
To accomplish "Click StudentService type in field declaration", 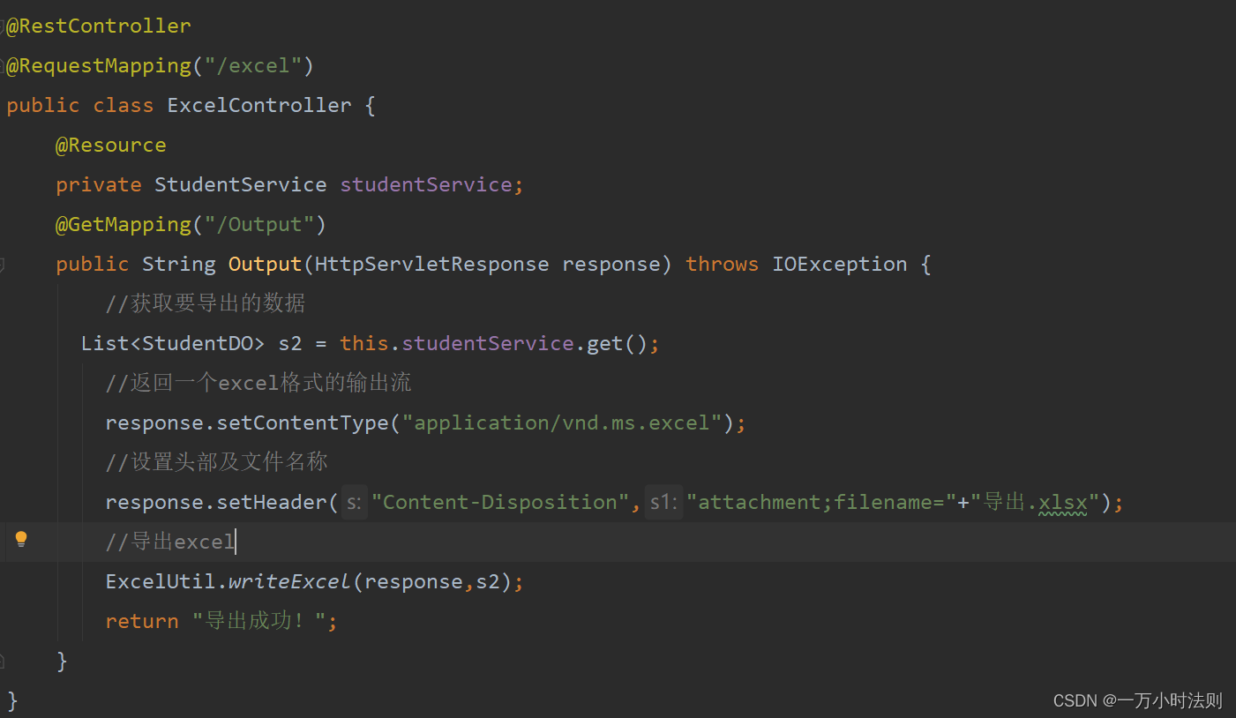I will tap(241, 184).
